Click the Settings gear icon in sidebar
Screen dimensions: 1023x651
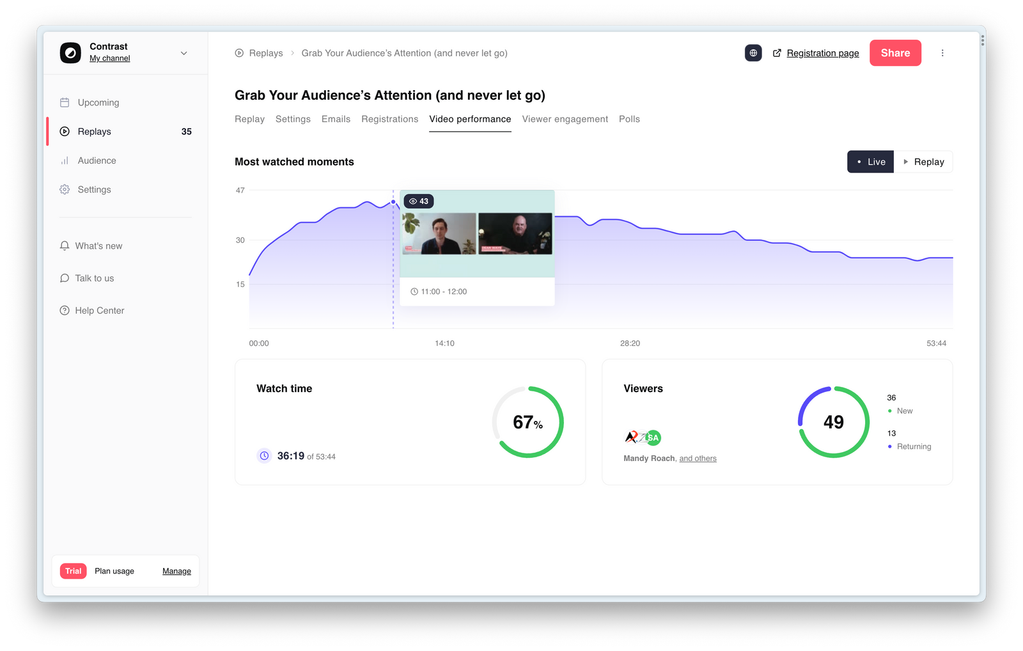[65, 189]
